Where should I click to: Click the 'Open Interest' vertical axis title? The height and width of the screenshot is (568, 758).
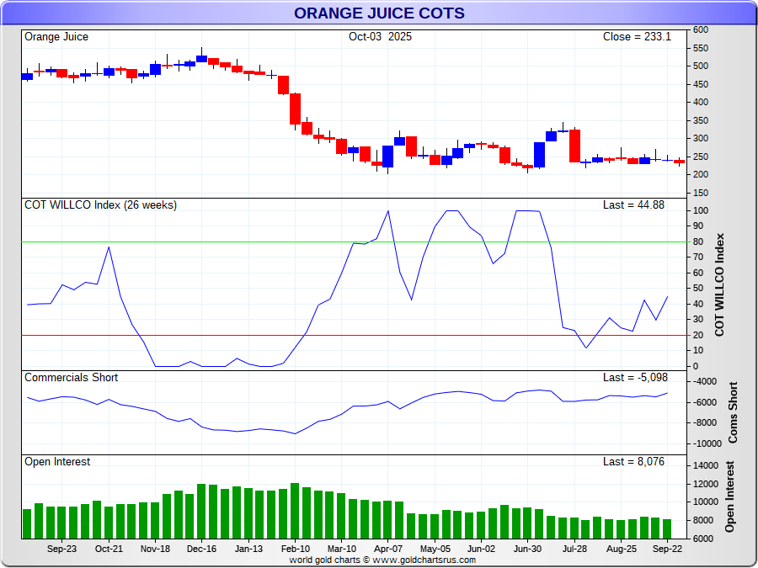click(x=730, y=496)
